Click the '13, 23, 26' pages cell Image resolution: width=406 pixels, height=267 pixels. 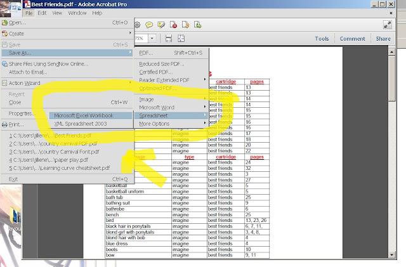(x=257, y=220)
